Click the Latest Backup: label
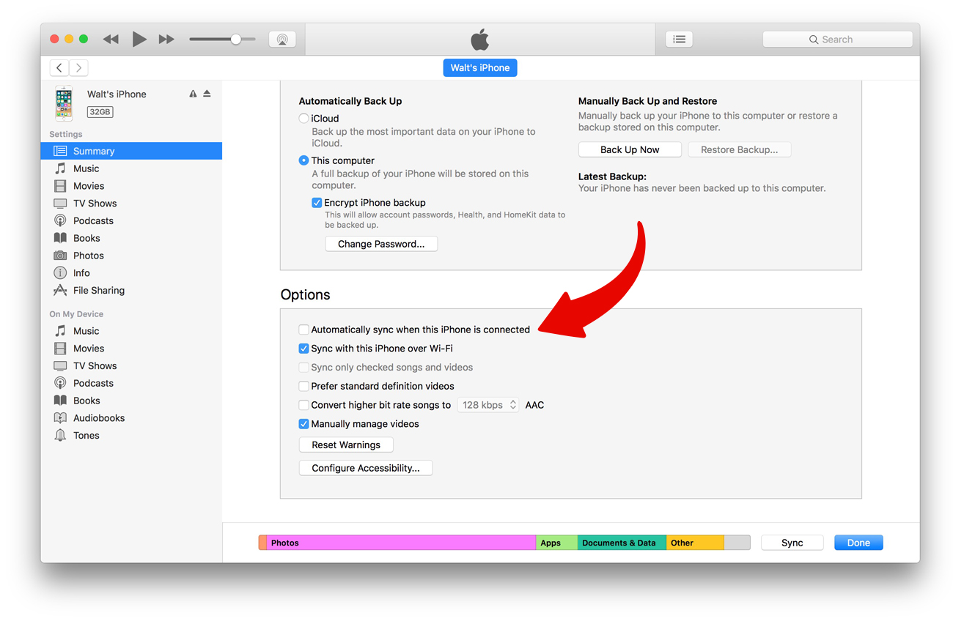 [612, 176]
